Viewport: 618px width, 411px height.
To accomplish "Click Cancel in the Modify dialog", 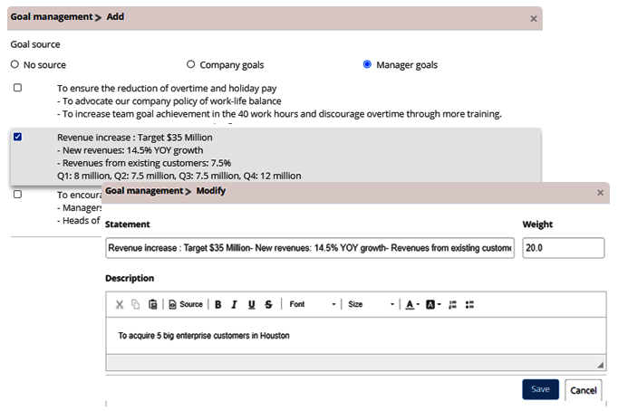I will click(x=584, y=390).
